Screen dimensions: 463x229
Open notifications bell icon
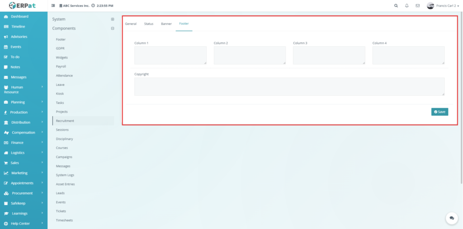[406, 5]
